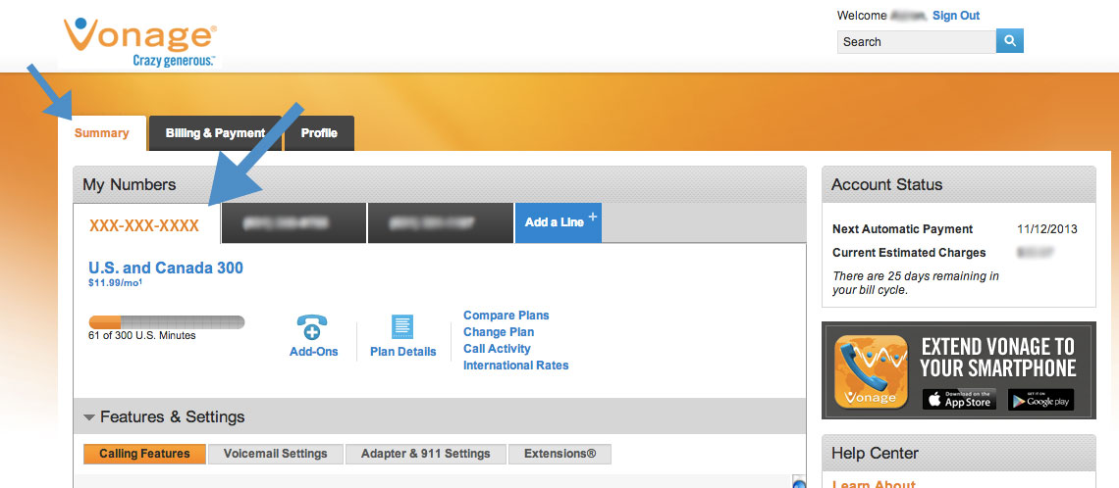Click the 61 of 300 U.S. Minutes text
The height and width of the screenshot is (488, 1119).
(x=142, y=335)
